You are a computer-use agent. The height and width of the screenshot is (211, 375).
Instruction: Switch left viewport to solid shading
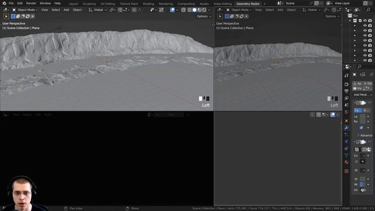coord(195,10)
